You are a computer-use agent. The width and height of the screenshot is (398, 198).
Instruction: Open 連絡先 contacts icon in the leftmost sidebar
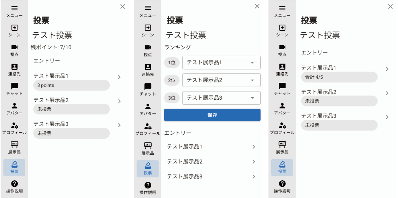[x=14, y=67]
